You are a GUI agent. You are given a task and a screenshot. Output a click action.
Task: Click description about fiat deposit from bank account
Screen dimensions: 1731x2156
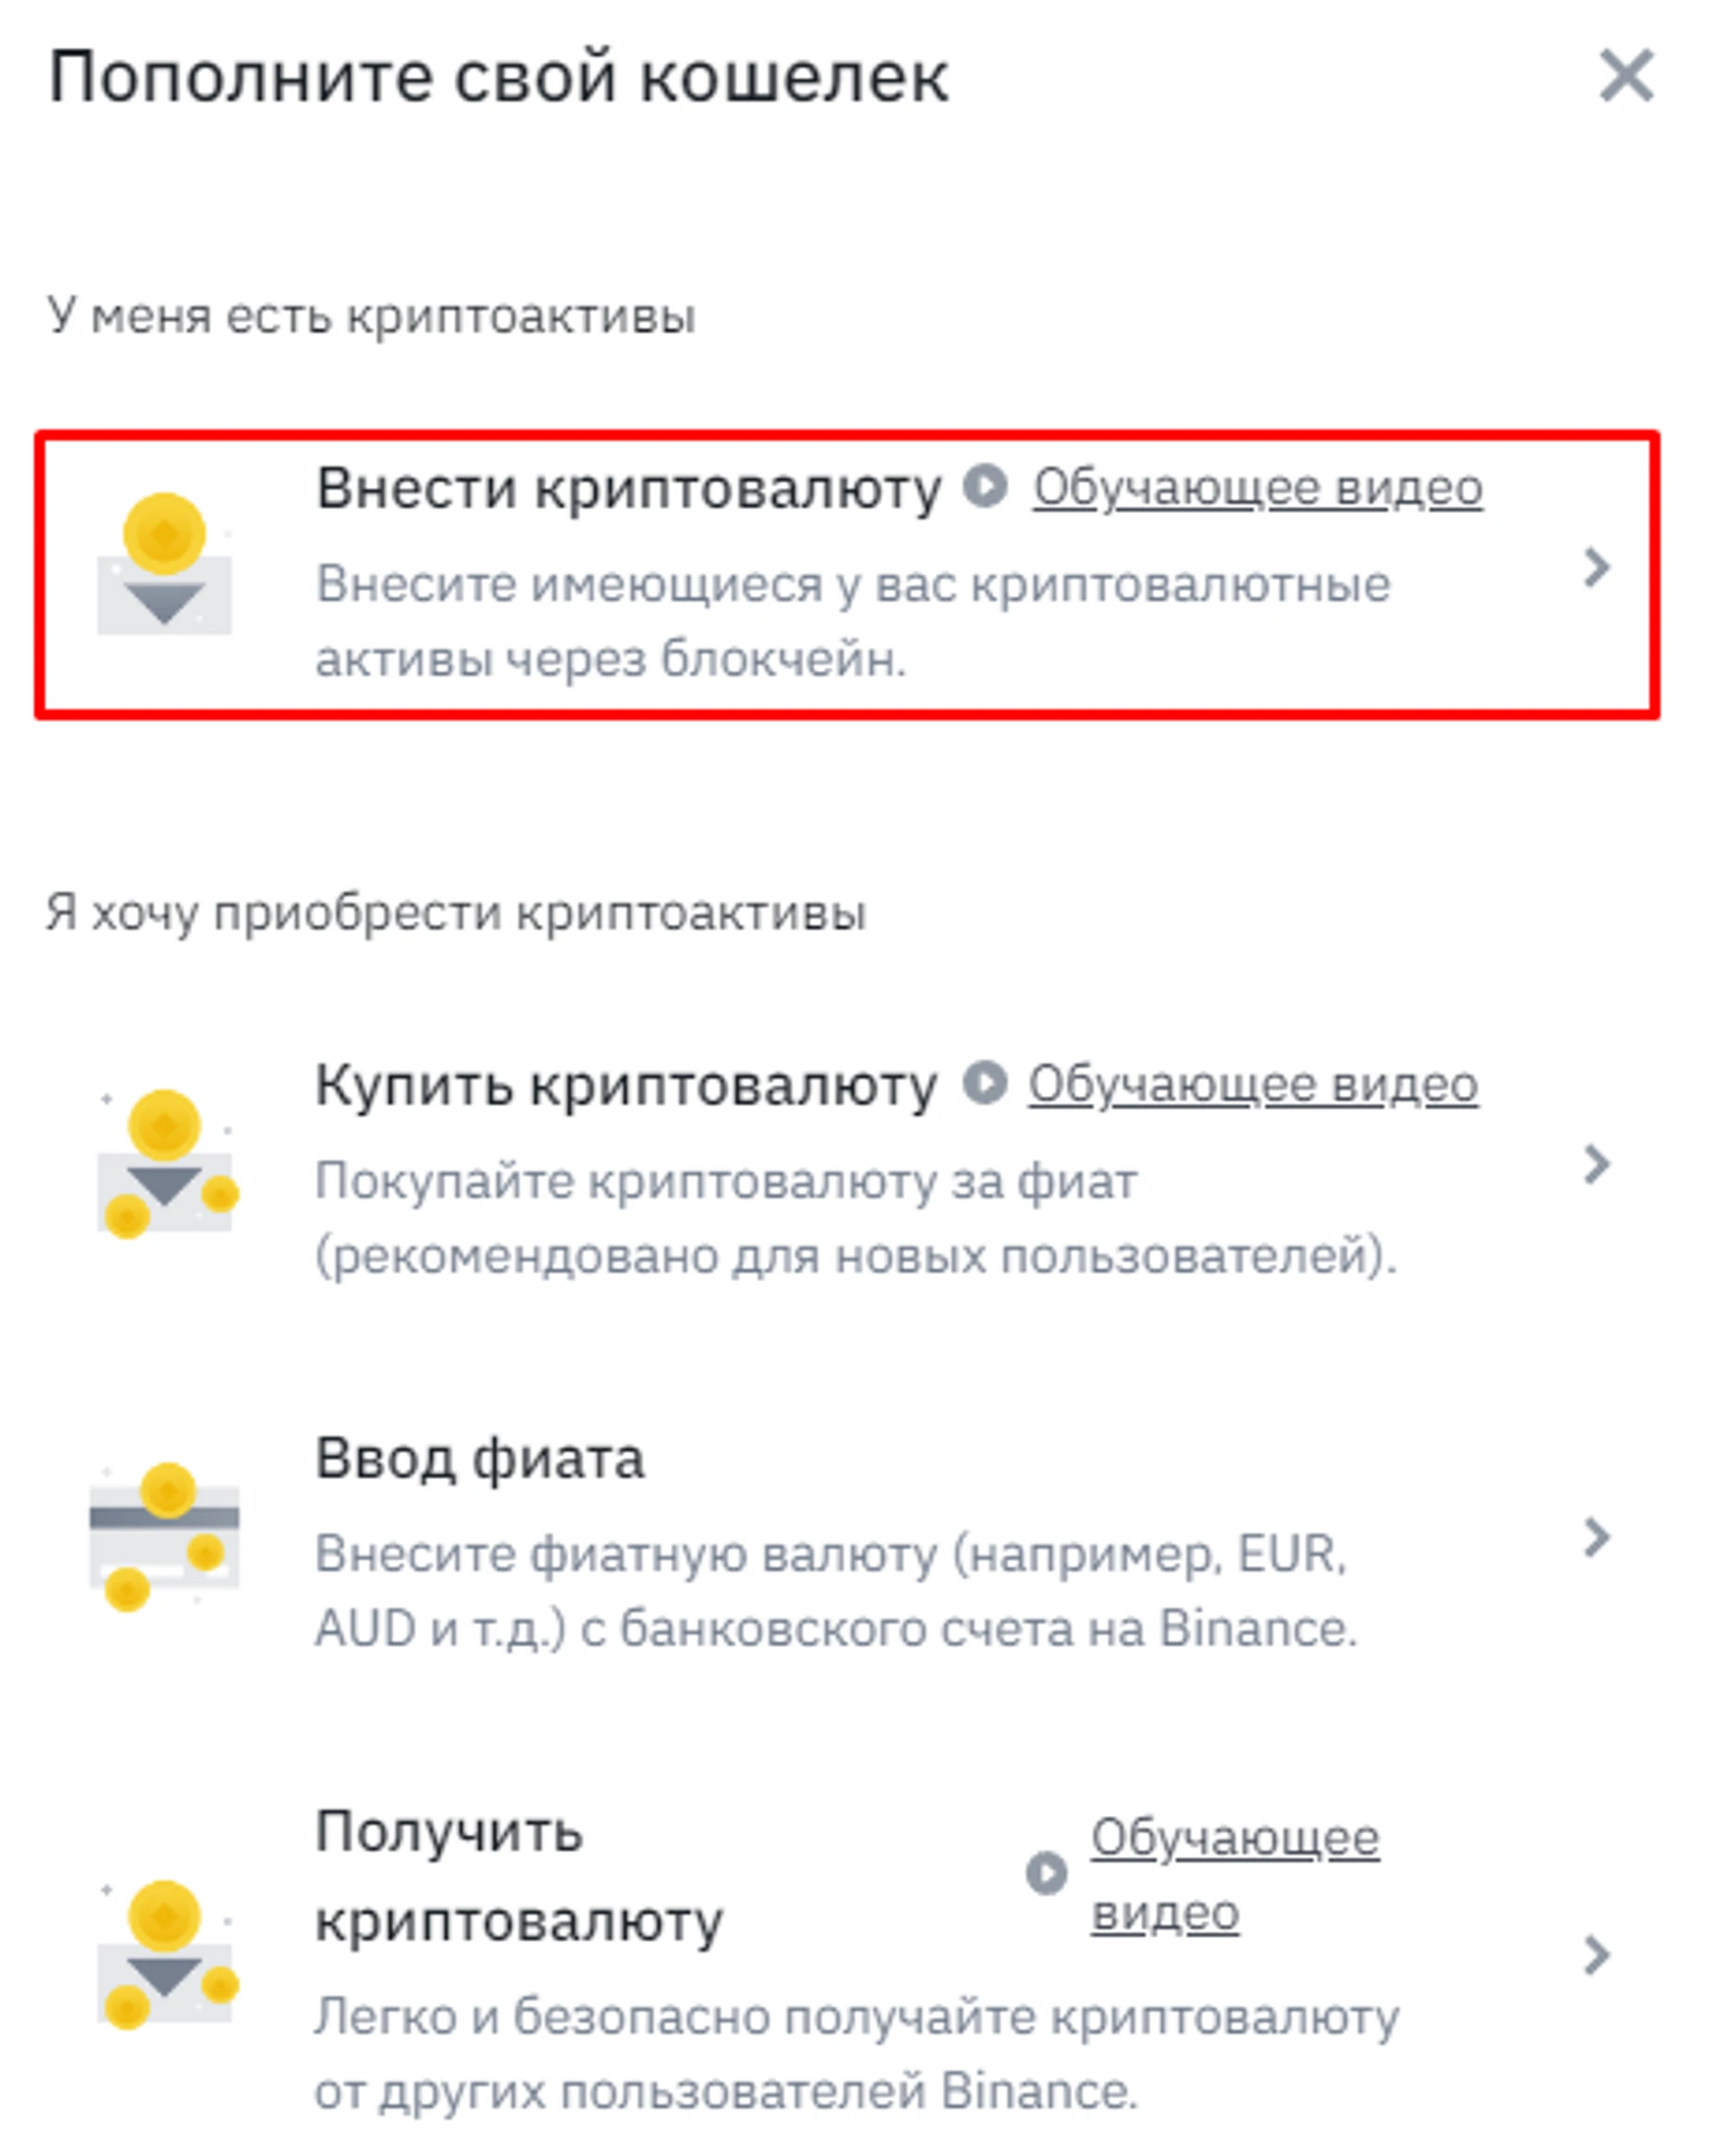pos(835,1591)
